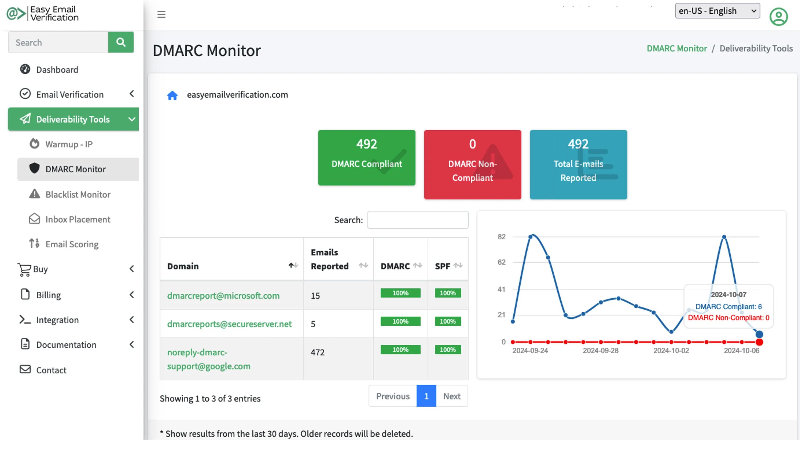Image resolution: width=800 pixels, height=450 pixels.
Task: Open the user profile avatar icon
Action: click(x=779, y=17)
